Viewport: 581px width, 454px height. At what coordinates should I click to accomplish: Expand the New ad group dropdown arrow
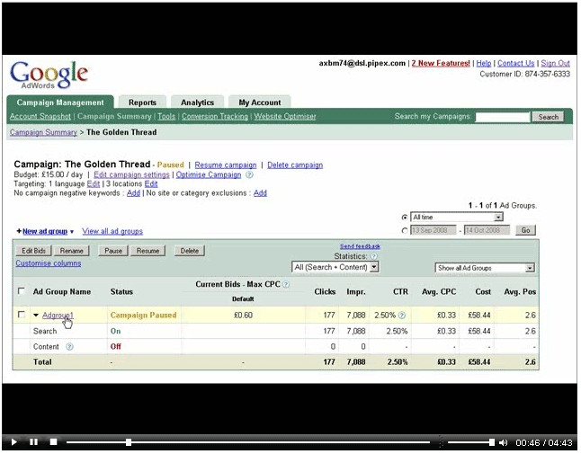point(72,232)
